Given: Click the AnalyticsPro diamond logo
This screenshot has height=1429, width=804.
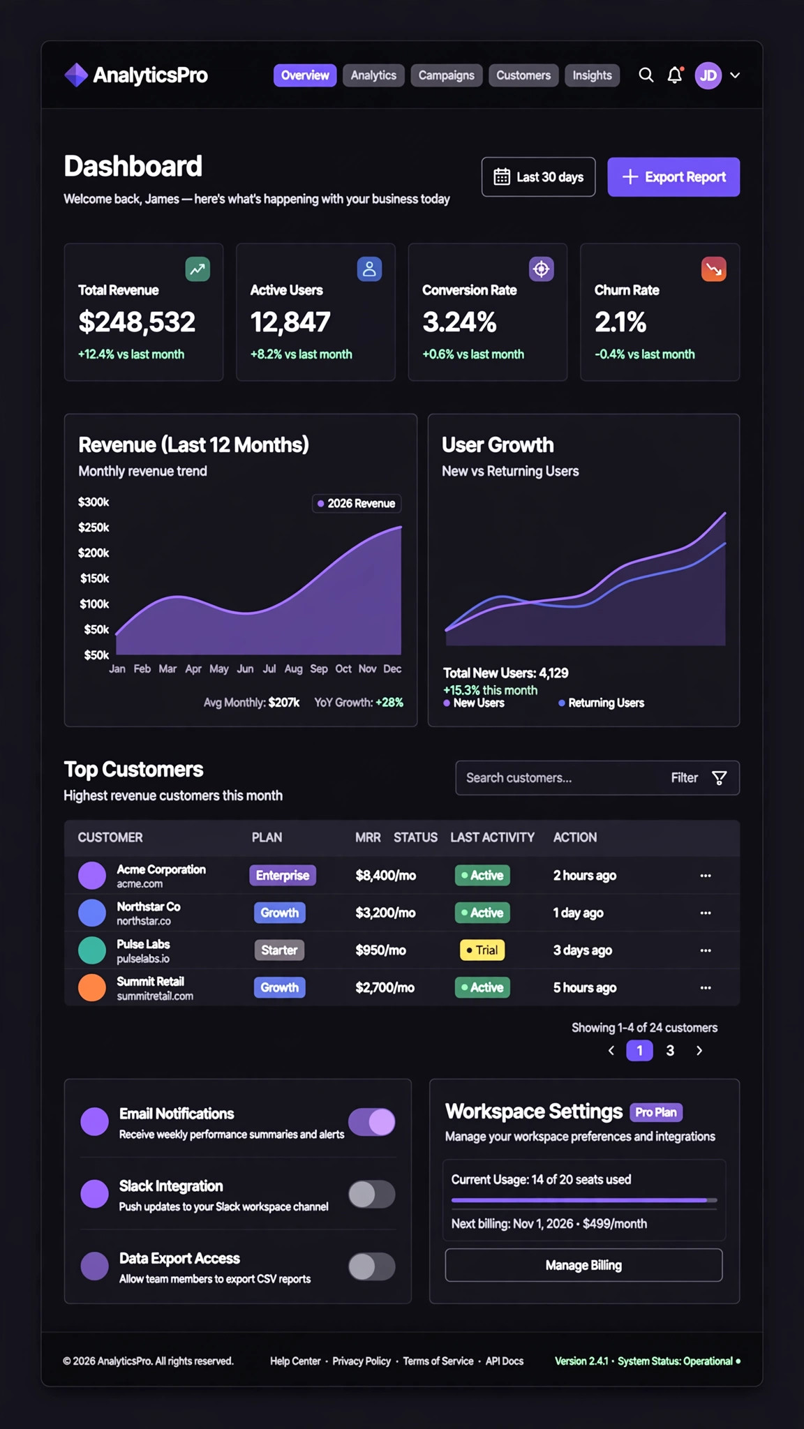Looking at the screenshot, I should [76, 75].
